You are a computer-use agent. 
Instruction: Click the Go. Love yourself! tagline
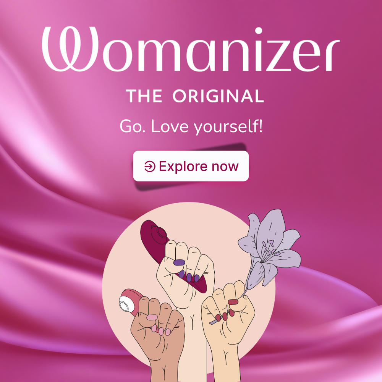pos(191,126)
